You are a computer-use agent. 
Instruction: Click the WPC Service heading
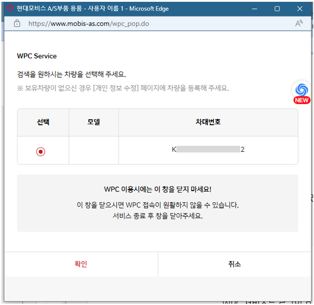click(x=37, y=56)
